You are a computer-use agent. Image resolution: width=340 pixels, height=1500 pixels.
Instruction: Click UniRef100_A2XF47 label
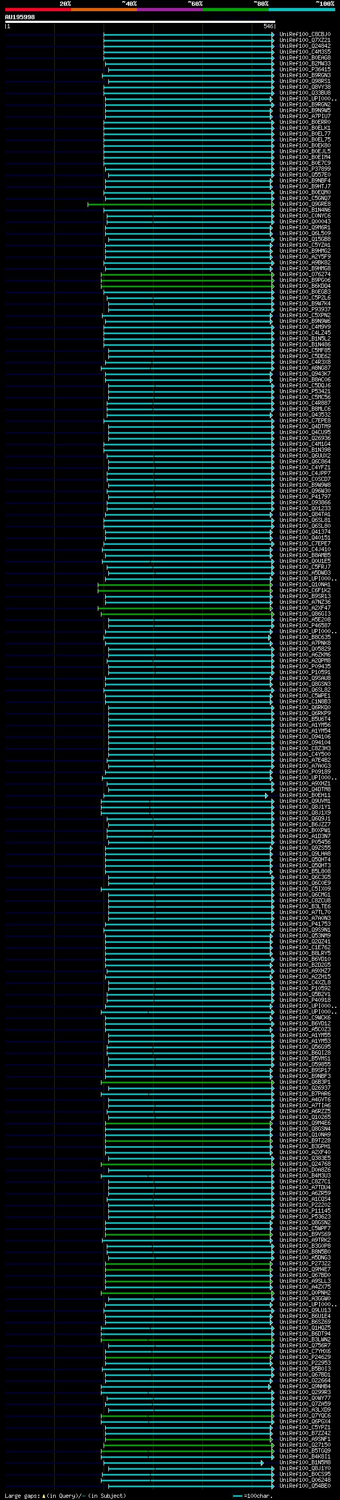coord(304,608)
